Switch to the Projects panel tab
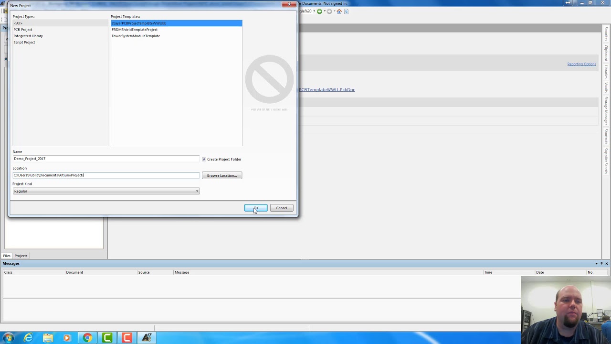Image resolution: width=611 pixels, height=344 pixels. tap(21, 256)
